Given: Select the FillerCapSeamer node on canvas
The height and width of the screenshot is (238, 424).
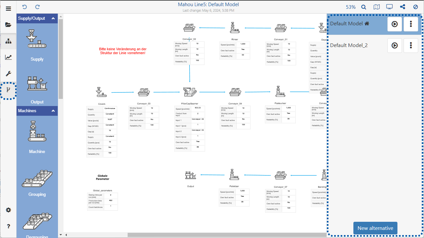Looking at the screenshot, I should coord(190,92).
